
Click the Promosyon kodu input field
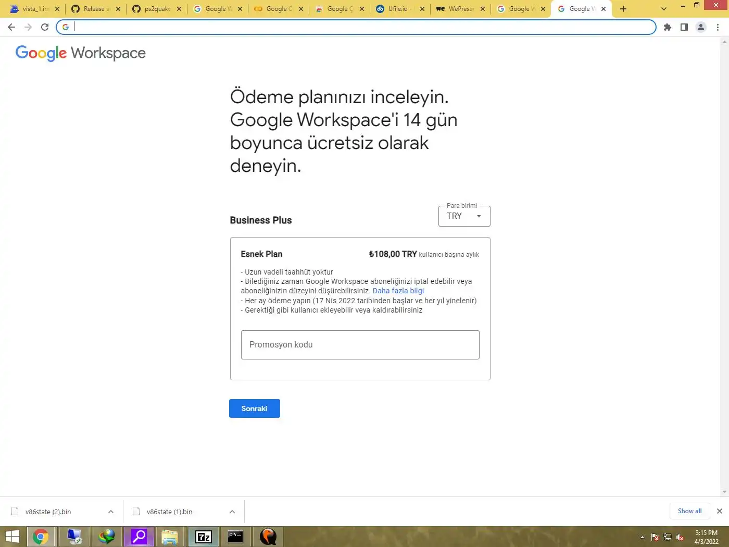[x=360, y=345]
